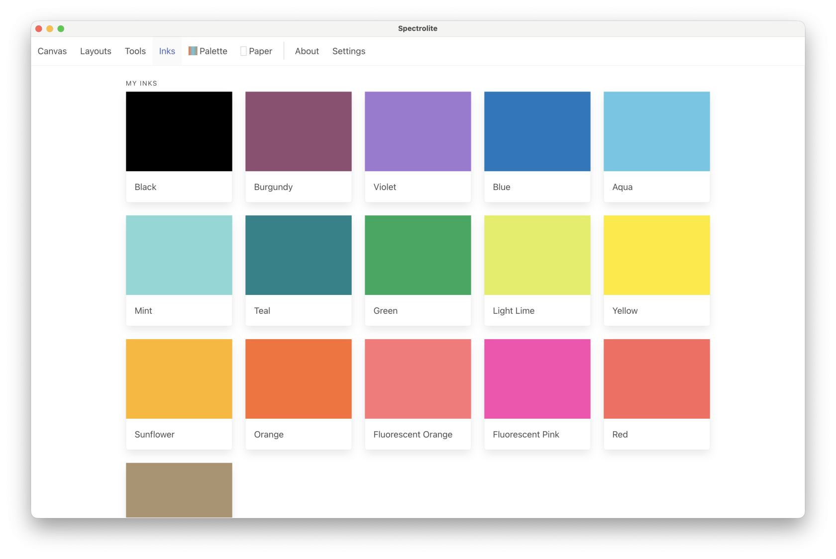This screenshot has width=836, height=559.
Task: Click the Aqua label text
Action: pos(622,187)
